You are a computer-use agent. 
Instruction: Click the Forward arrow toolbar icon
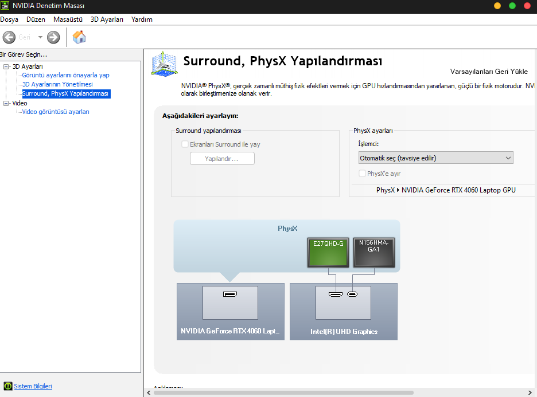click(53, 37)
